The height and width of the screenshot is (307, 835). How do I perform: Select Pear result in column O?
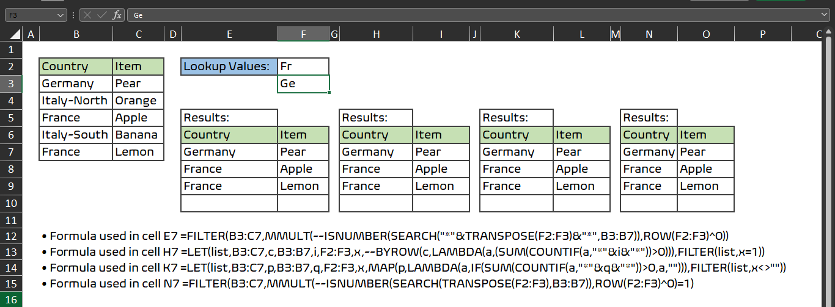706,152
